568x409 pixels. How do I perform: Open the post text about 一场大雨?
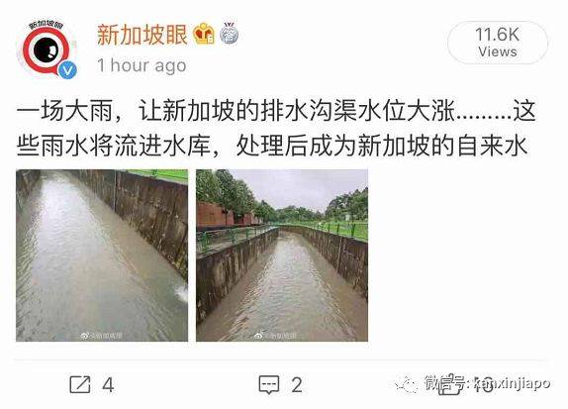pos(276,129)
